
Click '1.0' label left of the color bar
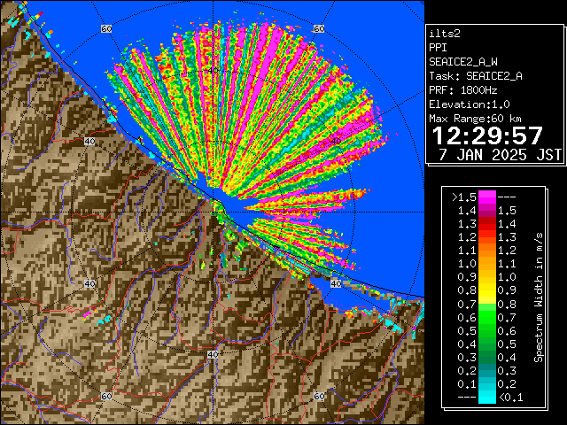click(467, 264)
